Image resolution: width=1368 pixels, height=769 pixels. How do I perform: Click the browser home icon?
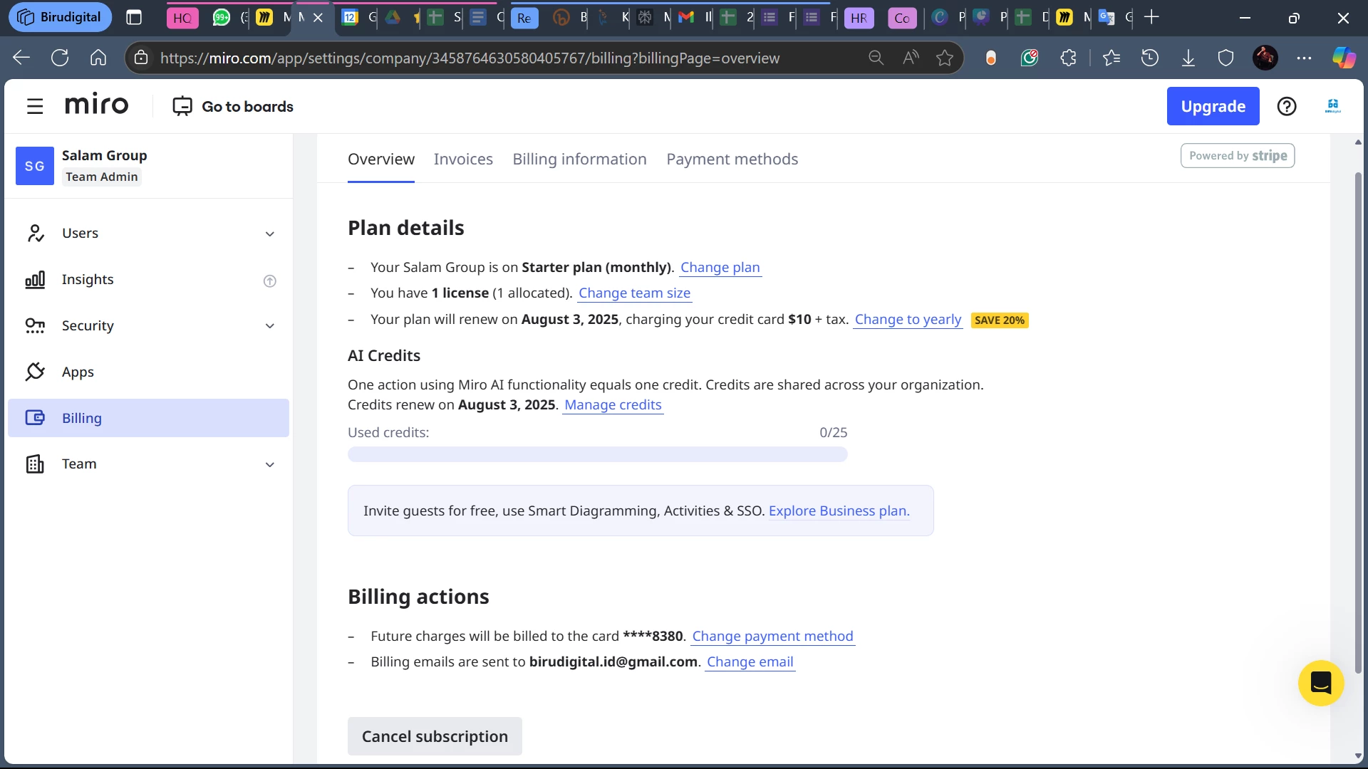tap(98, 58)
